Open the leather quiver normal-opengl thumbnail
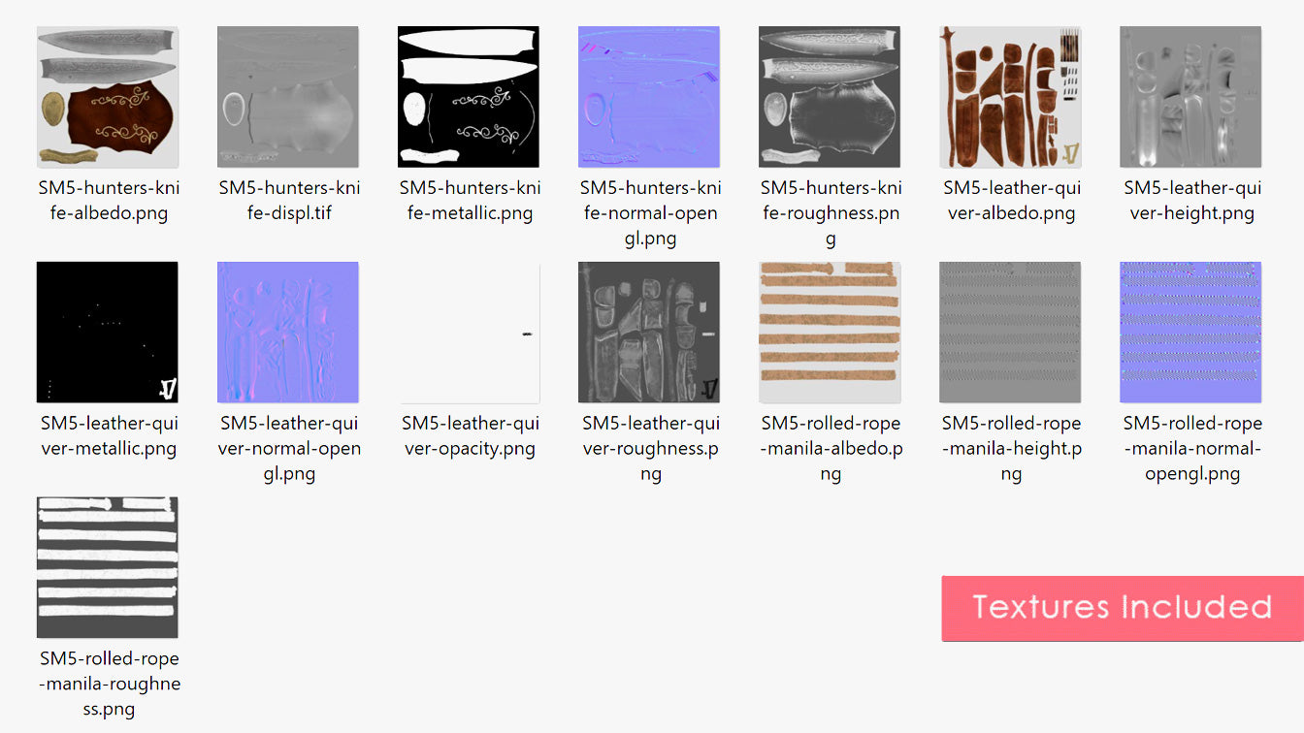The height and width of the screenshot is (733, 1304). [288, 333]
